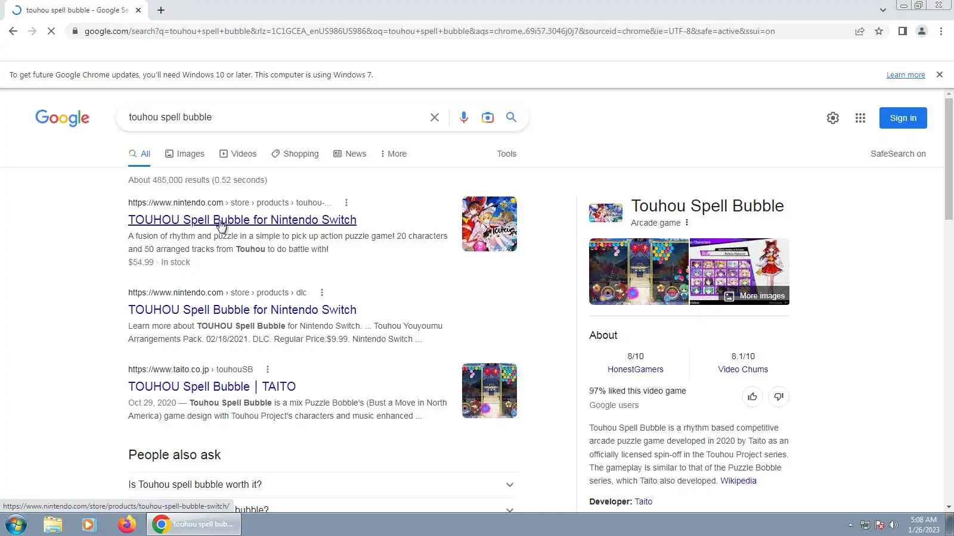Image resolution: width=954 pixels, height=536 pixels.
Task: Switch to News results tab
Action: (x=350, y=154)
